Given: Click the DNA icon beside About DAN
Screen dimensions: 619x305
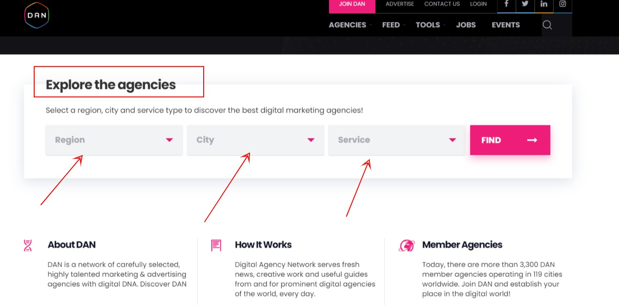Looking at the screenshot, I should point(28,246).
